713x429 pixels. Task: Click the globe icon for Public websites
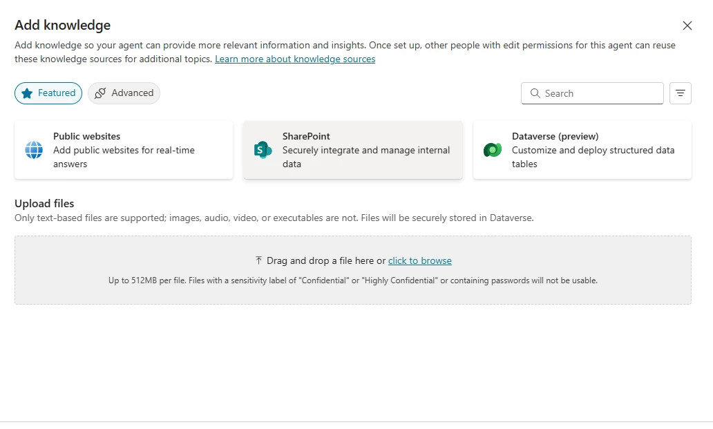pos(34,150)
